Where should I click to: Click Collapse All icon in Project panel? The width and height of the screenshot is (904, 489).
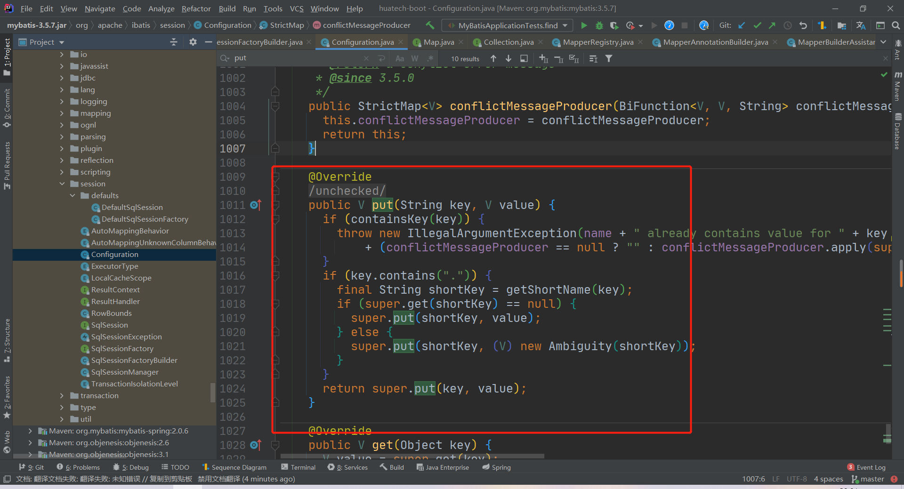(x=174, y=42)
